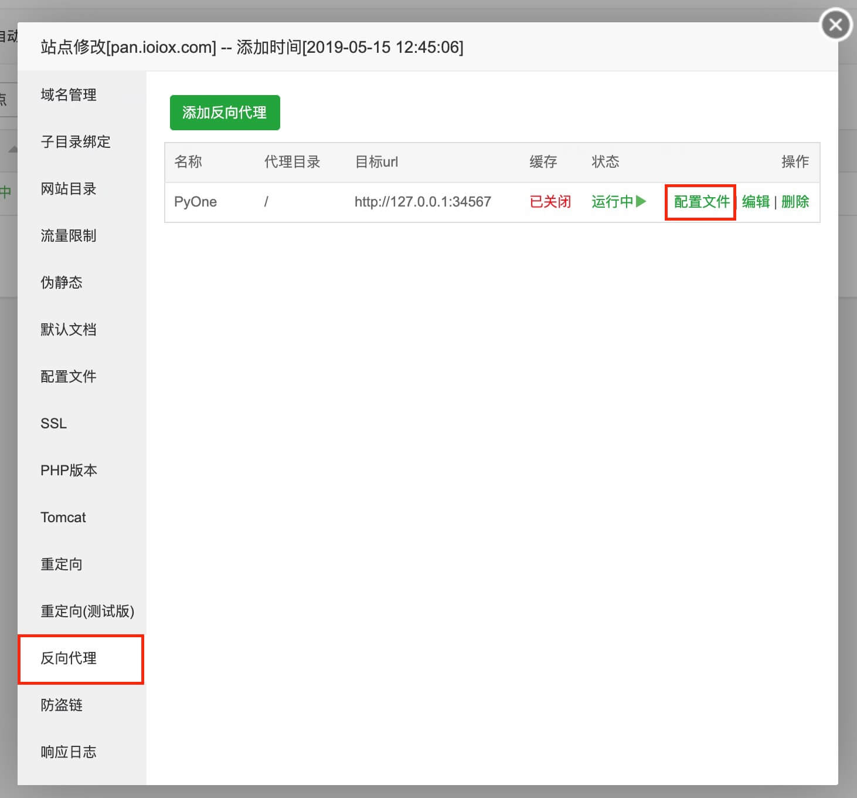Viewport: 857px width, 798px height.
Task: Switch to the SSL tab
Action: point(54,424)
